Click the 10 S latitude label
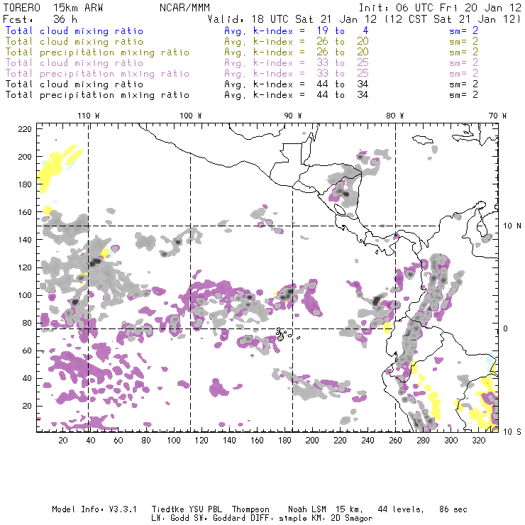The width and height of the screenshot is (525, 525). 512,431
